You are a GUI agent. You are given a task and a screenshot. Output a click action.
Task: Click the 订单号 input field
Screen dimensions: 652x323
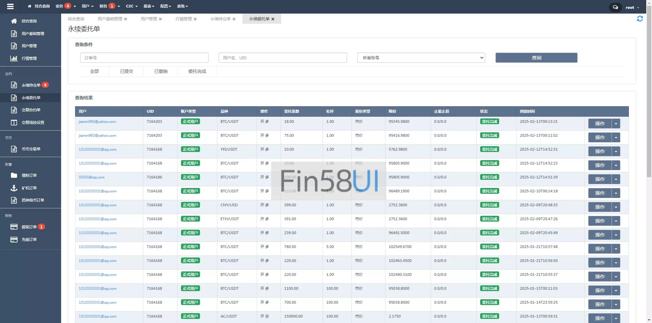click(x=144, y=58)
